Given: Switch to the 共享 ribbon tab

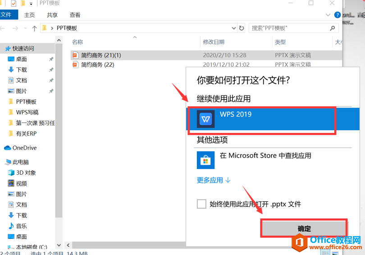Looking at the screenshot, I should pyautogui.click(x=52, y=15).
